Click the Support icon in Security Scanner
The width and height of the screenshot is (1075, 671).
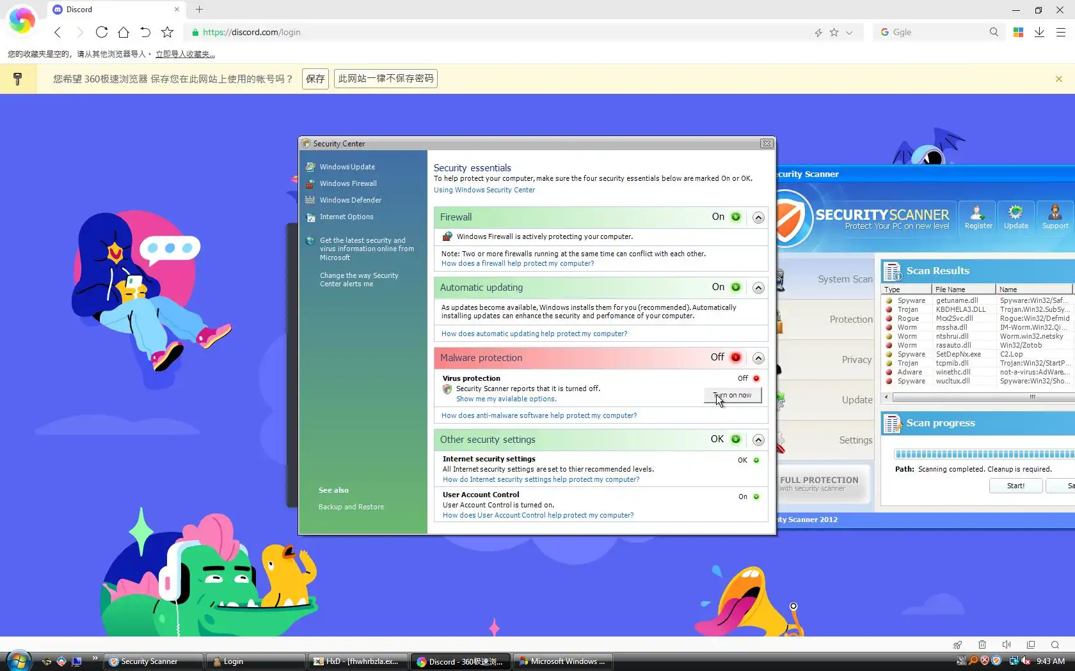pos(1055,217)
